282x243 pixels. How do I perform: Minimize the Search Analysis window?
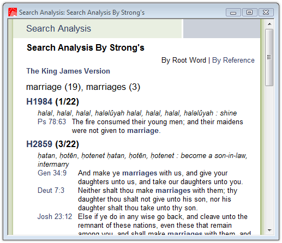233,13
